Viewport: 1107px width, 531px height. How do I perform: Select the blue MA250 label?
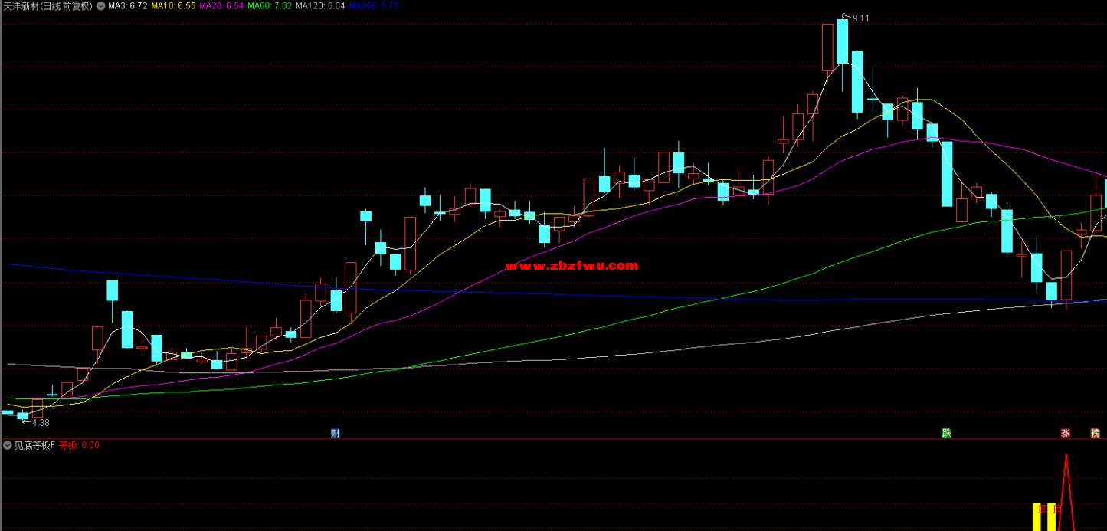click(374, 6)
